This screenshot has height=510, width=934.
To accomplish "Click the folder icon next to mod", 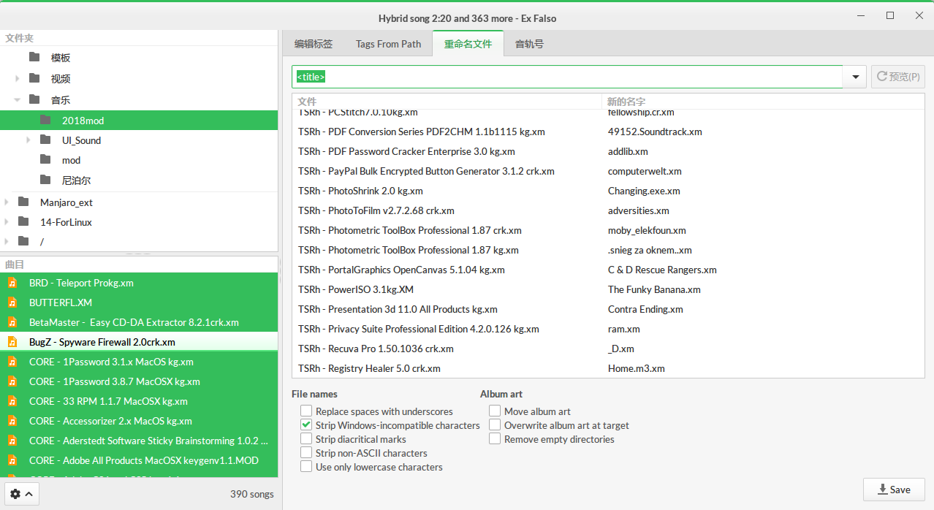I will click(x=45, y=160).
